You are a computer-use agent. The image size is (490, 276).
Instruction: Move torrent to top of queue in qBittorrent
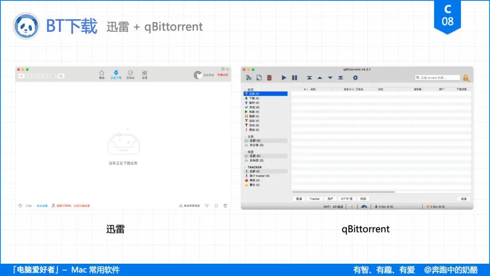tap(309, 78)
